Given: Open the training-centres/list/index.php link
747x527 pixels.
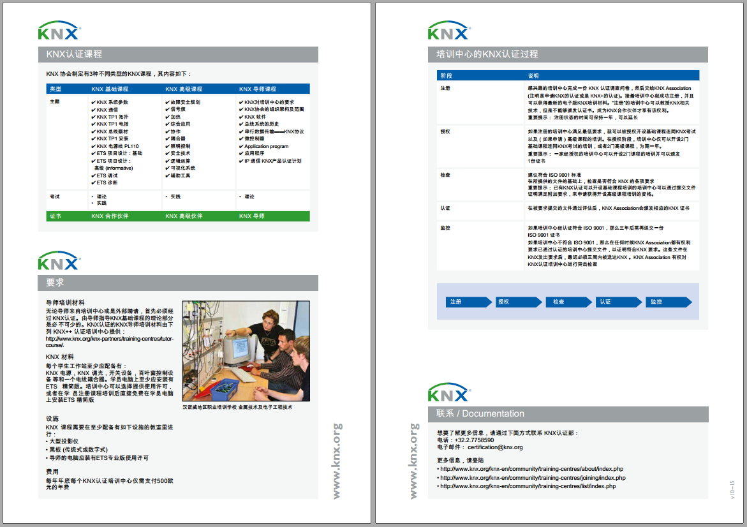Looking at the screenshot, I should pyautogui.click(x=528, y=486).
